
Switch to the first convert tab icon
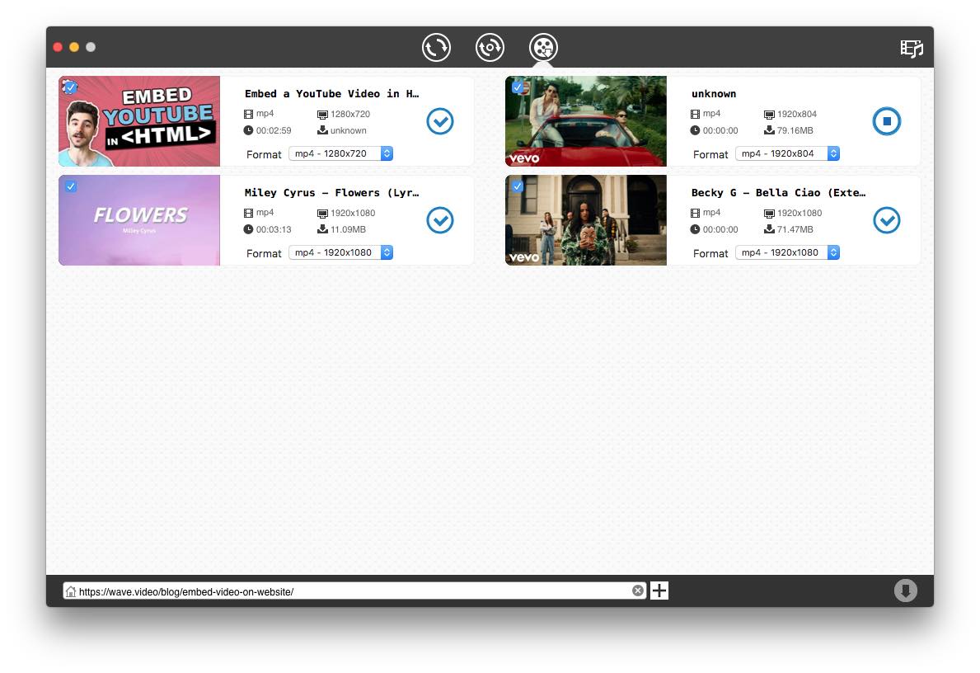point(436,48)
